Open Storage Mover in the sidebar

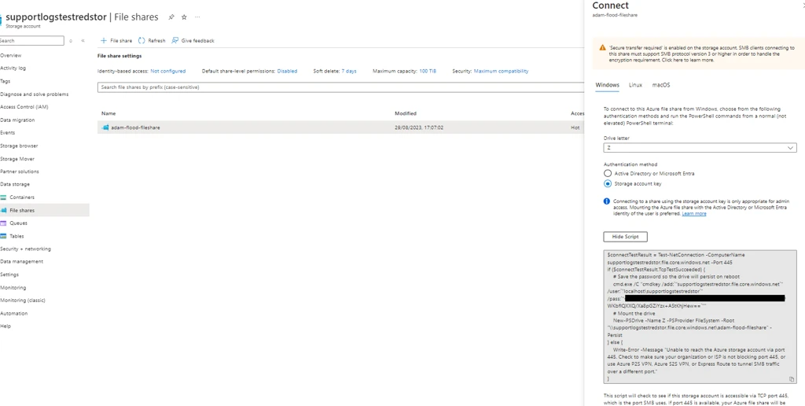click(17, 159)
